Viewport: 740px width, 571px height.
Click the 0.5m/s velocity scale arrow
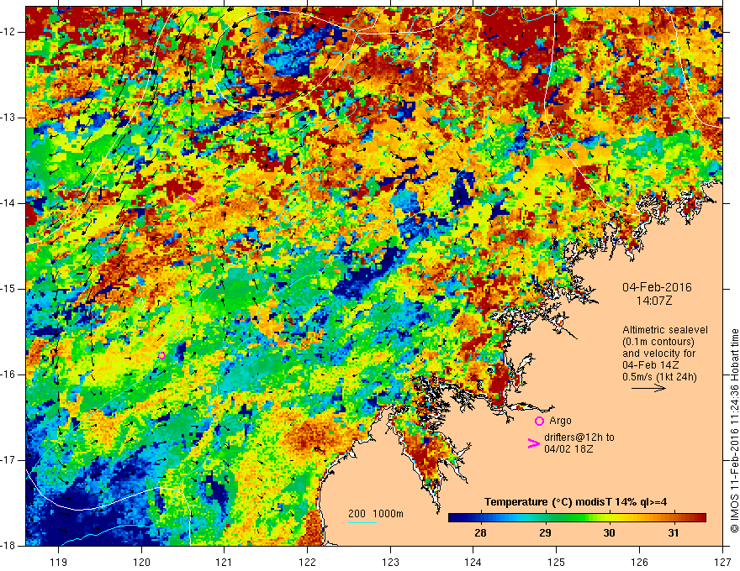pyautogui.click(x=648, y=388)
